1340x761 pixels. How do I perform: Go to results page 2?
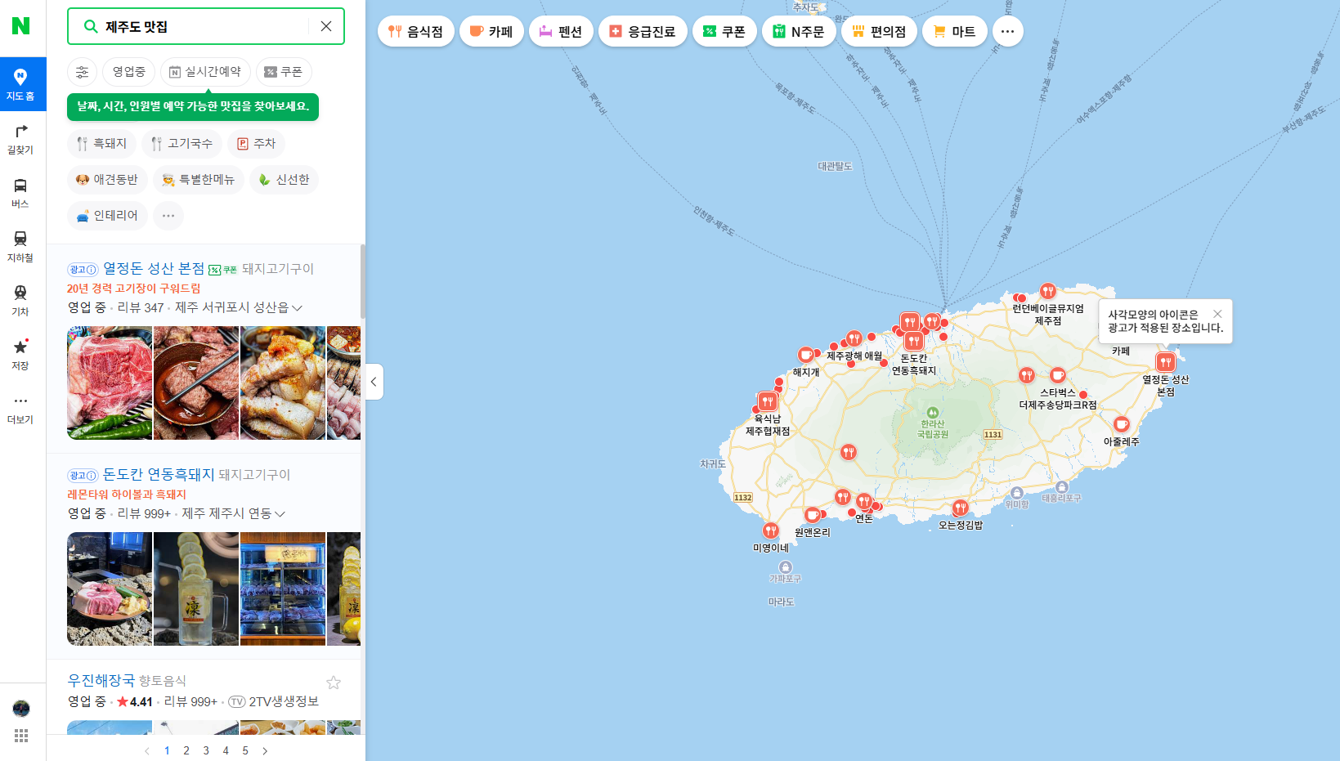point(186,750)
